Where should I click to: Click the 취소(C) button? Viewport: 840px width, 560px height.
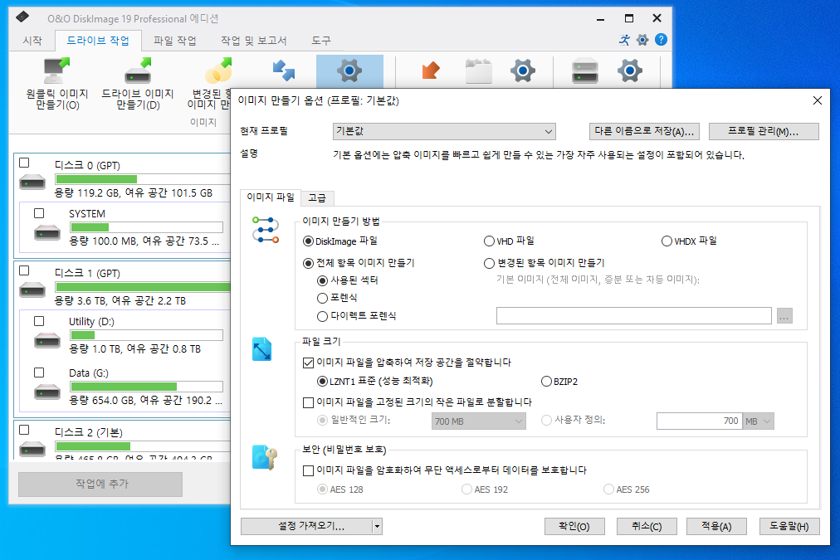point(647,526)
